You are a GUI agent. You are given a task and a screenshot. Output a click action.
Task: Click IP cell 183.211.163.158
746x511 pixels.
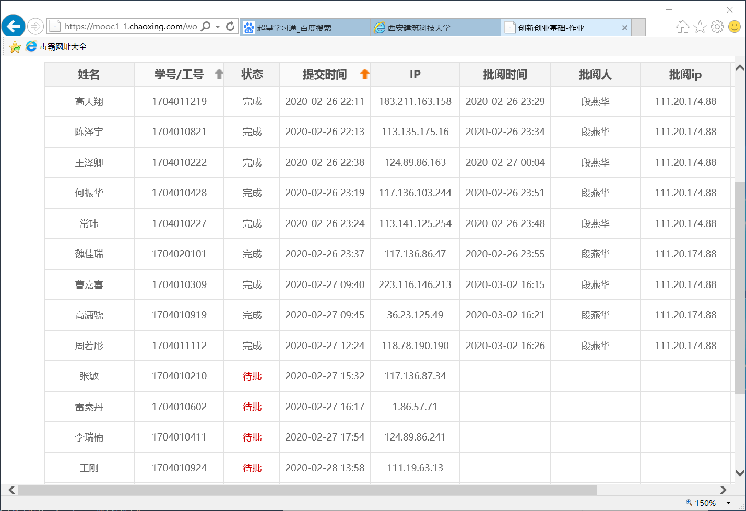pyautogui.click(x=415, y=101)
